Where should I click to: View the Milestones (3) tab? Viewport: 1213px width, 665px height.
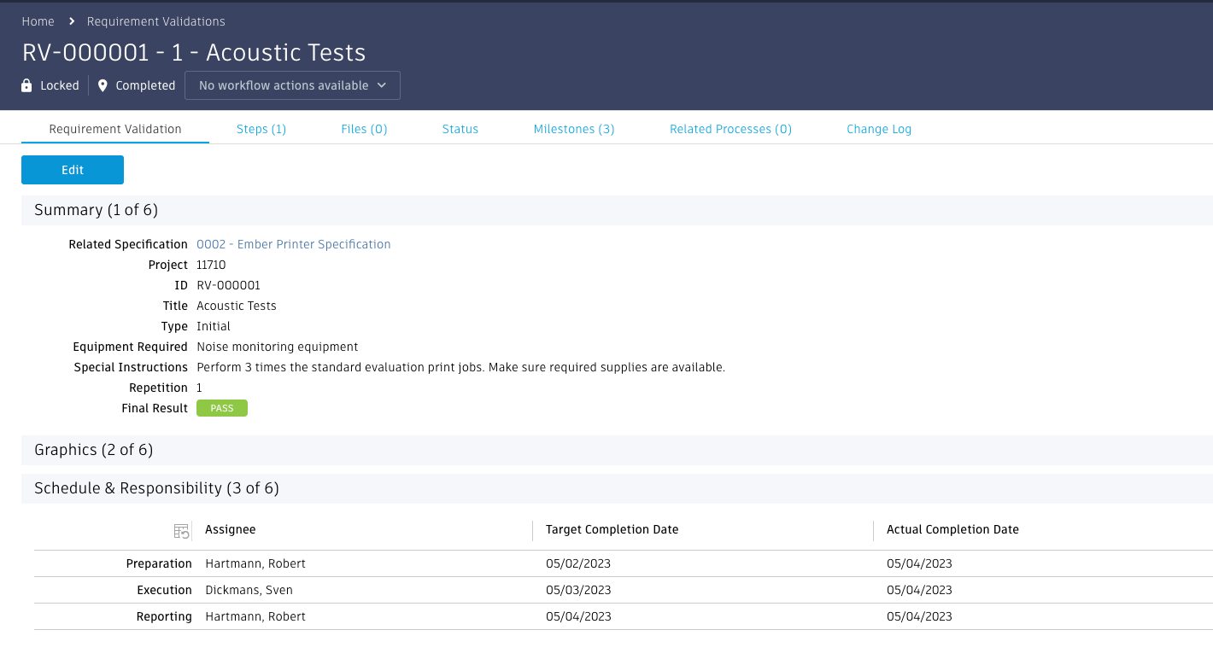coord(574,129)
